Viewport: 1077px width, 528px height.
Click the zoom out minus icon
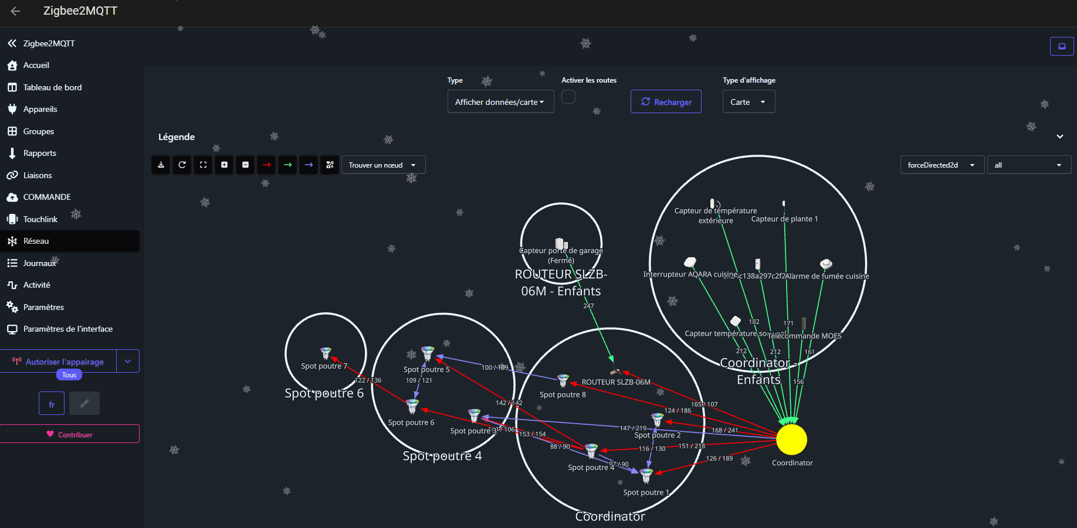[x=245, y=165]
